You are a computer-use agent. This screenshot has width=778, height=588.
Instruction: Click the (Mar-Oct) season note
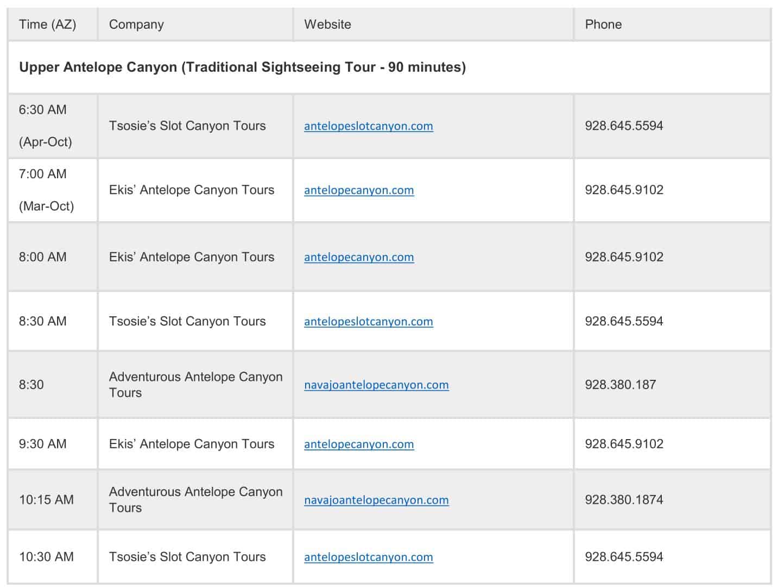tap(47, 207)
